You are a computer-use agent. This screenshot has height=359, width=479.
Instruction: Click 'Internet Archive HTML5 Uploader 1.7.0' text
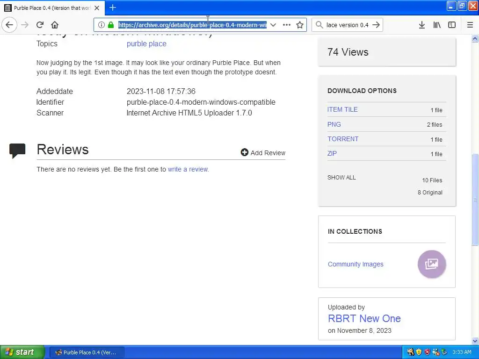[x=189, y=113]
